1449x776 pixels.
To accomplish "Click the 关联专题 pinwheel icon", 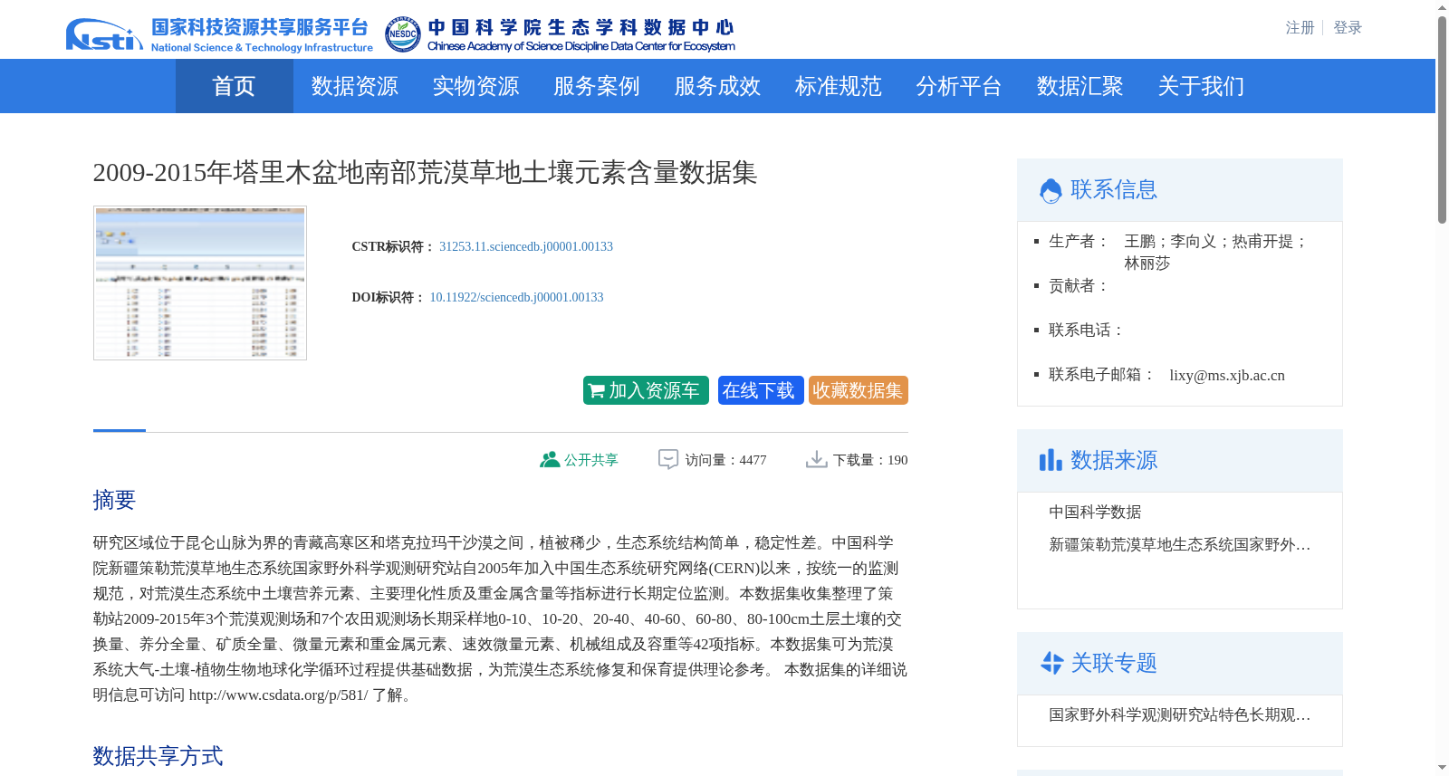I will point(1051,663).
